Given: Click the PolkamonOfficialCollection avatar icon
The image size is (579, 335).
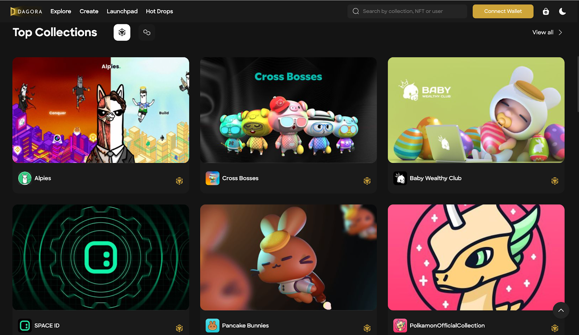Looking at the screenshot, I should click(400, 326).
